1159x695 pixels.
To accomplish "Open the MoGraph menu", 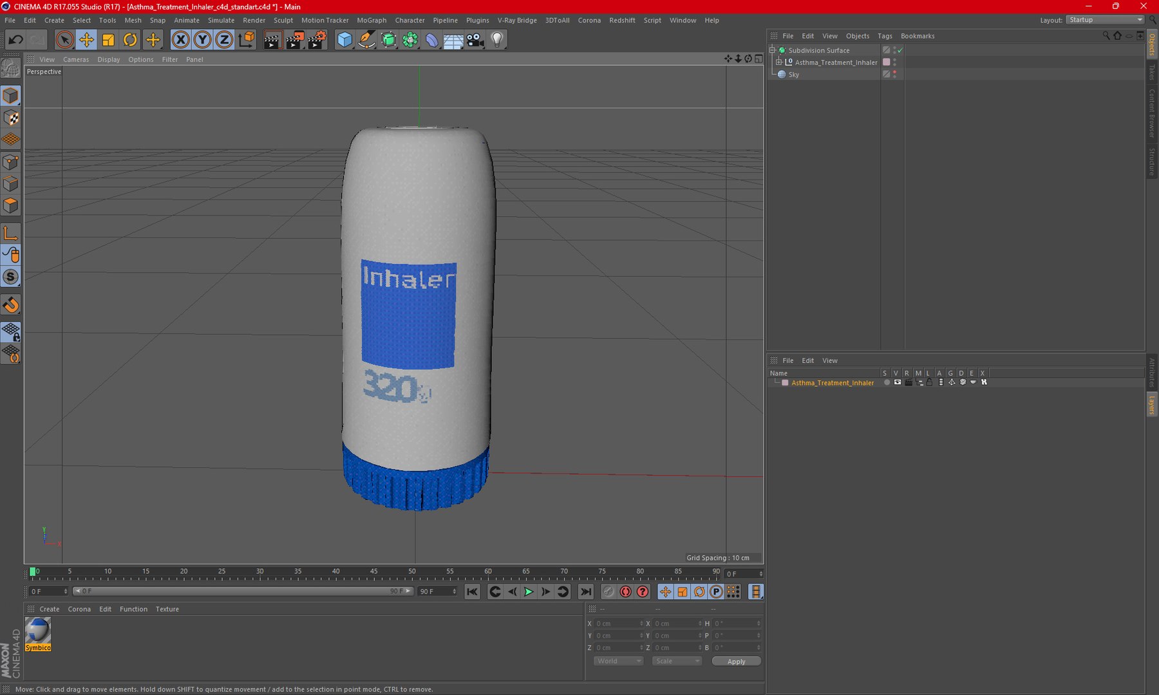I will click(x=372, y=20).
